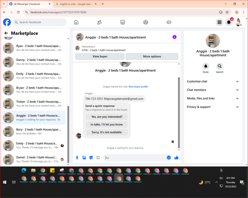
Task: Choose a GIF icon
Action: [98, 158]
